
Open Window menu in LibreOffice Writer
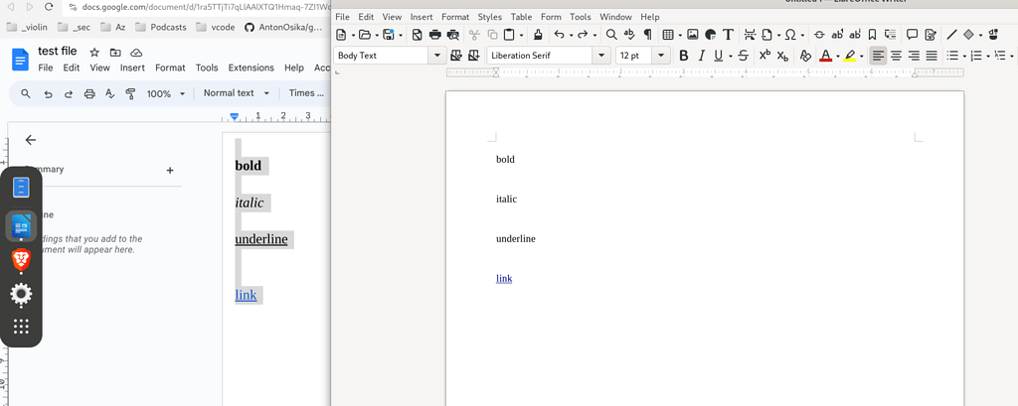615,17
